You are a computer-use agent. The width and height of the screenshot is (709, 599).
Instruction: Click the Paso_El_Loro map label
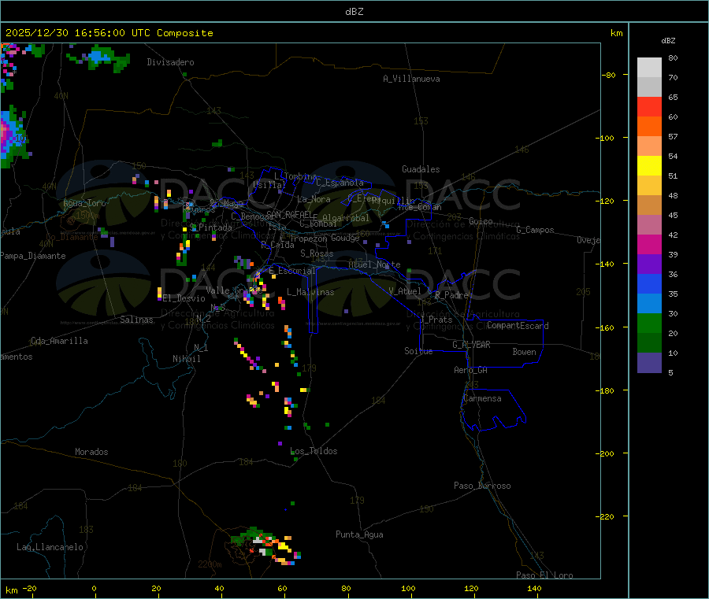point(544,575)
